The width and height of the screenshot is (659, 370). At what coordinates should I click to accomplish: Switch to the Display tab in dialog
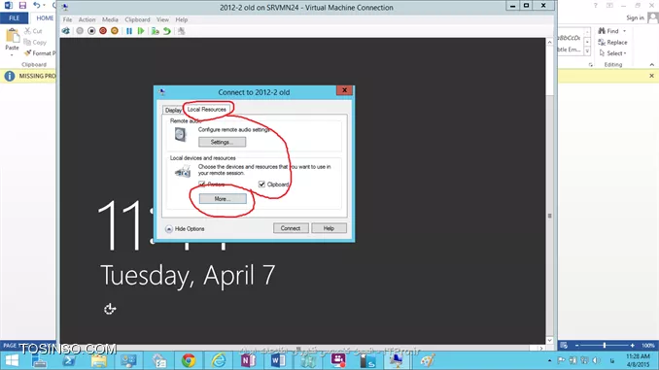tap(173, 110)
